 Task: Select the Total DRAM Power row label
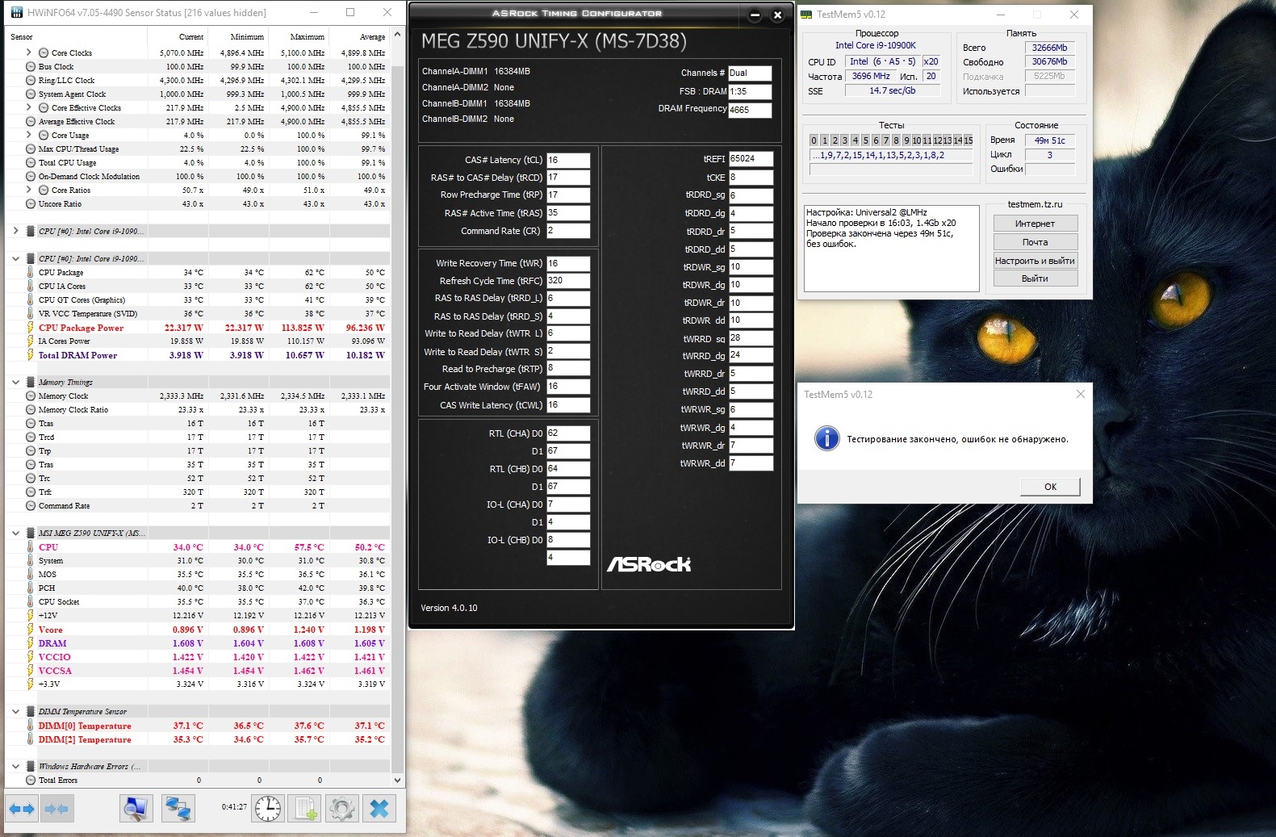(77, 355)
